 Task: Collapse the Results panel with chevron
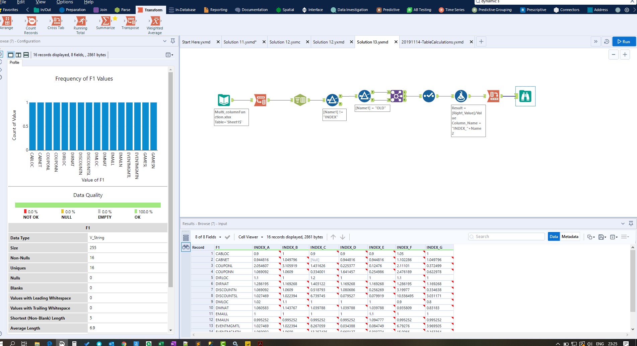(623, 224)
